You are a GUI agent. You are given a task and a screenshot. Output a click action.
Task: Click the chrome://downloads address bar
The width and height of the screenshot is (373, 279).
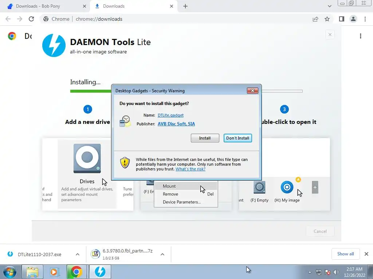coord(176,19)
